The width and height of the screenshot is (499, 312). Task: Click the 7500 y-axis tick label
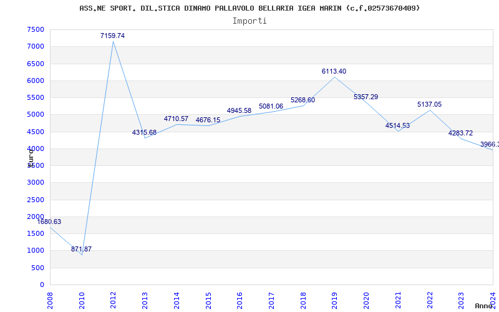tap(35, 30)
